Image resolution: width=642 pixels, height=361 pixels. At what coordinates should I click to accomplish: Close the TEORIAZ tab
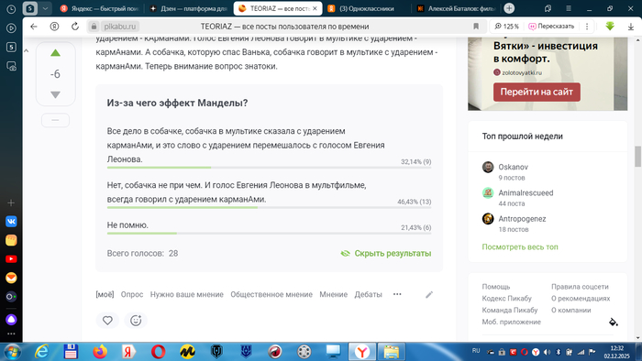pyautogui.click(x=315, y=8)
